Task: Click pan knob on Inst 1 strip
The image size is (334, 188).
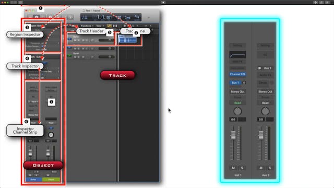Action: pos(237,111)
